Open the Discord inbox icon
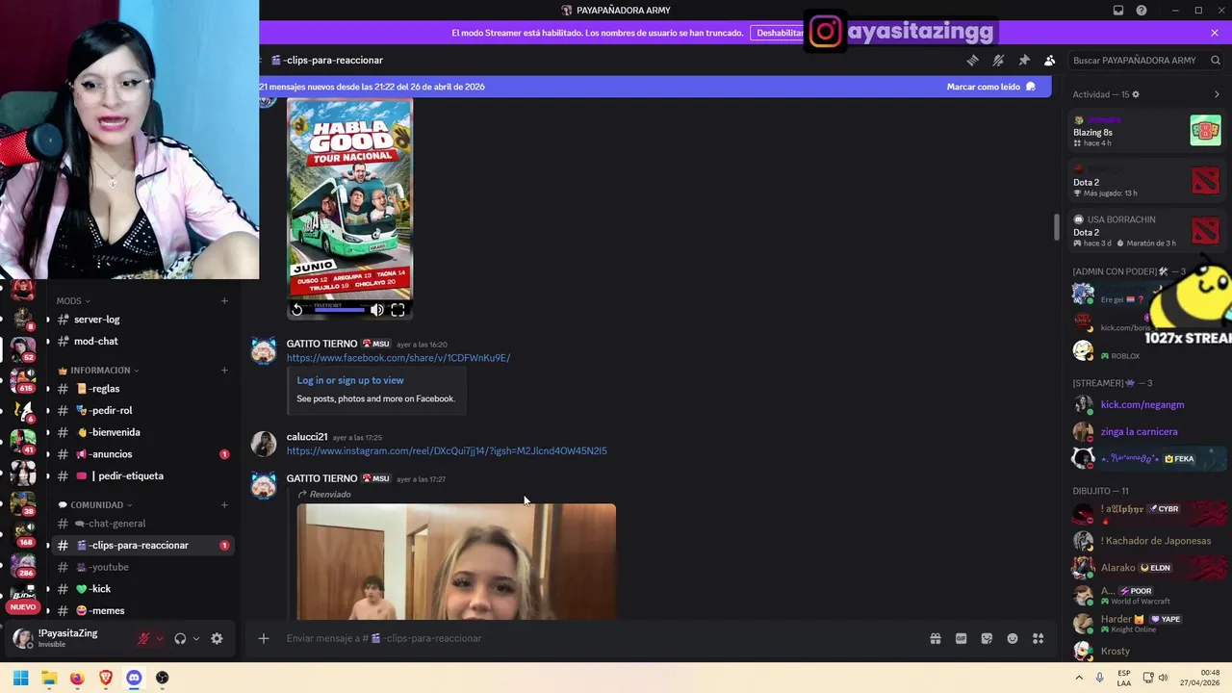This screenshot has width=1232, height=693. pyautogui.click(x=1118, y=11)
